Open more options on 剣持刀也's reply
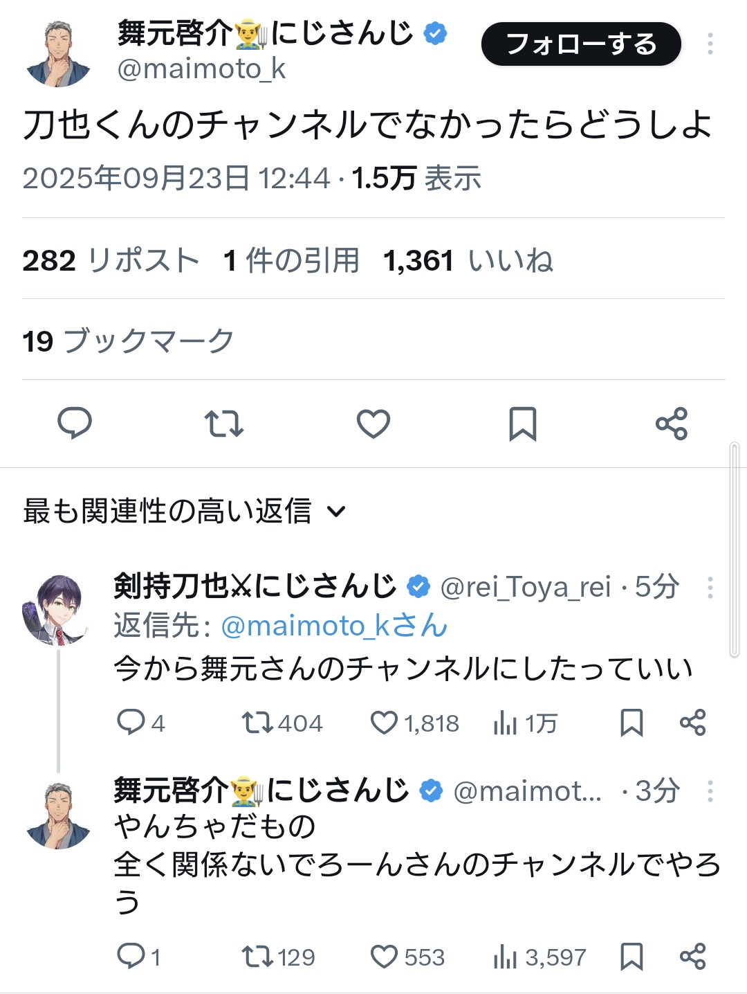Image resolution: width=747 pixels, height=994 pixels. tap(710, 588)
